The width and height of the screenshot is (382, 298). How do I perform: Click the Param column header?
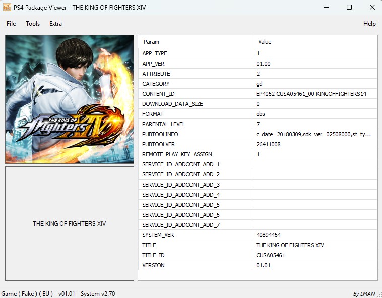click(x=151, y=42)
